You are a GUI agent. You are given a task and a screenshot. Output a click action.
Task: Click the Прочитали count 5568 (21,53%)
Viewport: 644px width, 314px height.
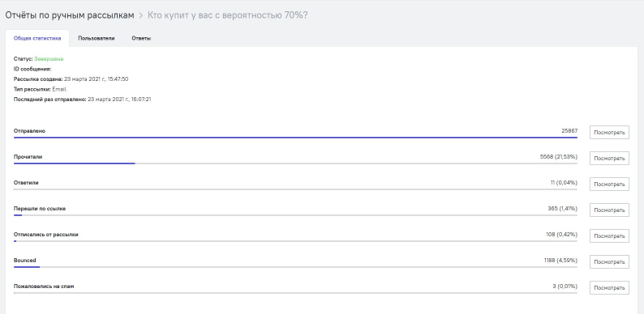pos(558,156)
